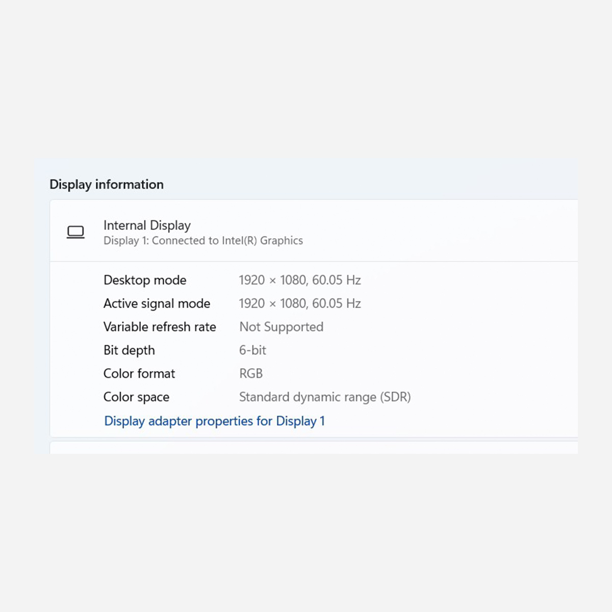Open Display adapter properties for Display 1

coord(214,421)
